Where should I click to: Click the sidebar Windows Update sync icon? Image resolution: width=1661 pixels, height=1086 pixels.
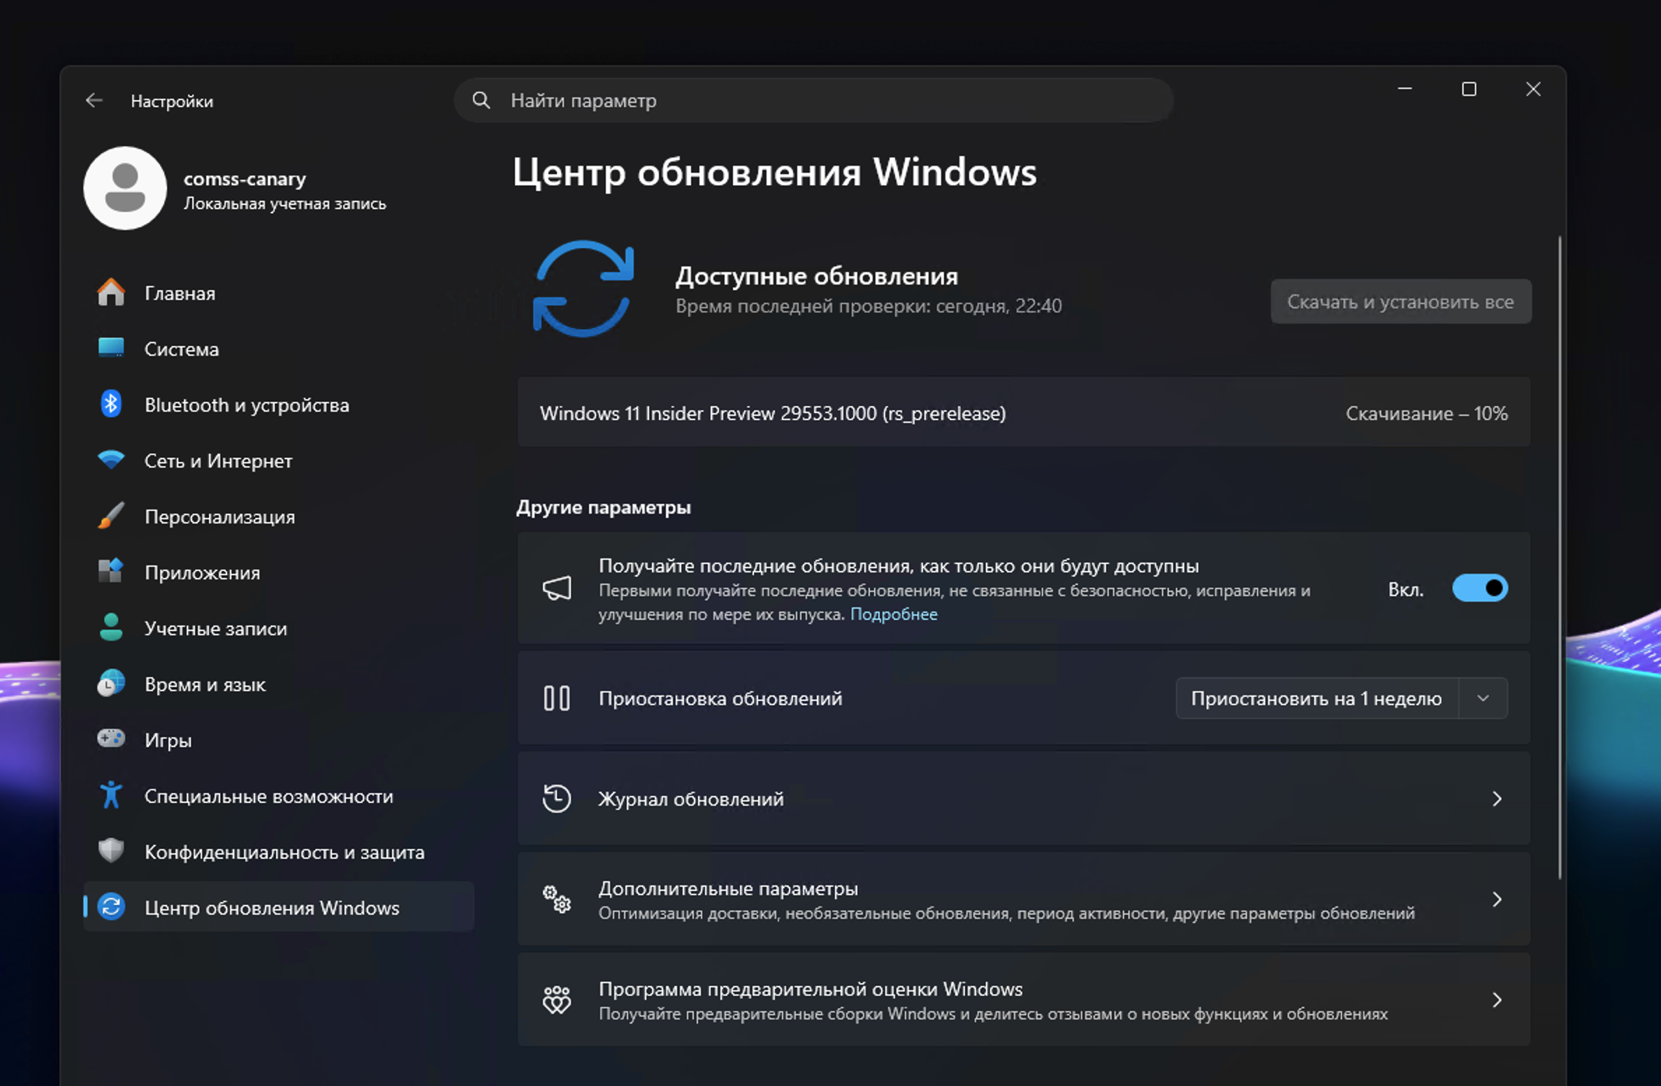[111, 907]
